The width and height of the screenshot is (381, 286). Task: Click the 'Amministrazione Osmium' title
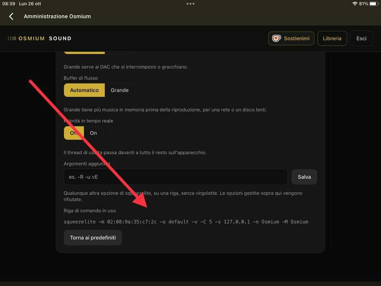coord(57,16)
